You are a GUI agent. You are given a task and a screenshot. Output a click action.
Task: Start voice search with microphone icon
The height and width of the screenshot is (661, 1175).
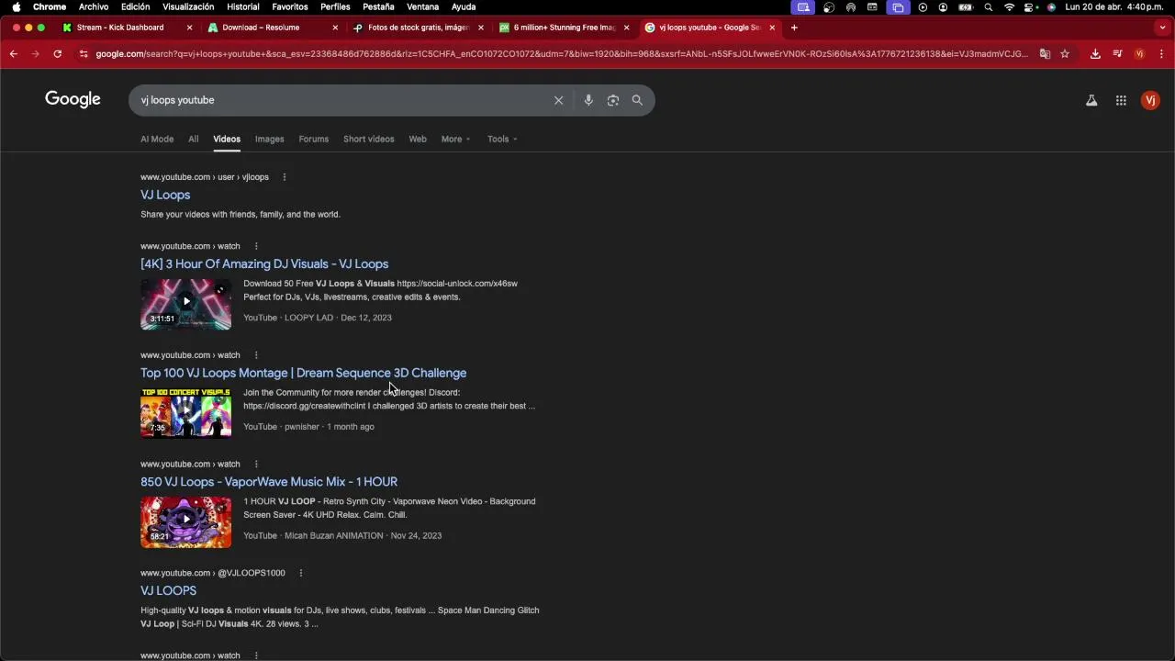588,100
